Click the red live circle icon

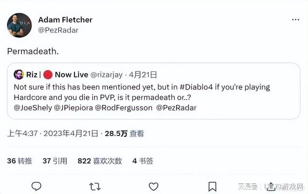click(x=47, y=75)
